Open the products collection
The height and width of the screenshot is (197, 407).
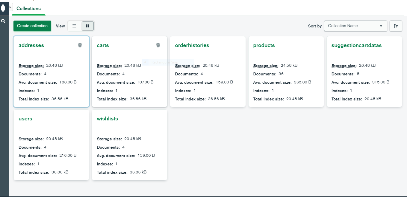click(264, 46)
